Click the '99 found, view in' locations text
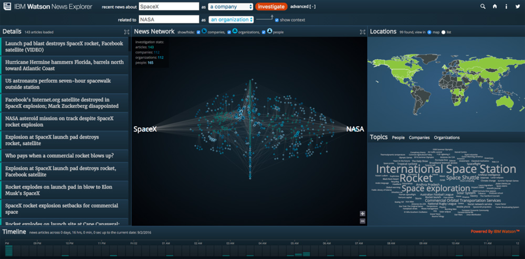 pos(413,33)
